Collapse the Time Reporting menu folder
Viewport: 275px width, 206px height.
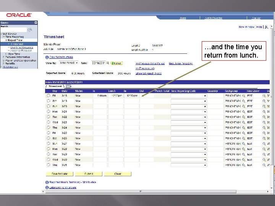[4, 37]
